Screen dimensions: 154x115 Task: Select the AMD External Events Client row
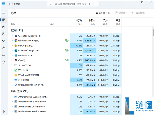pos(65,97)
